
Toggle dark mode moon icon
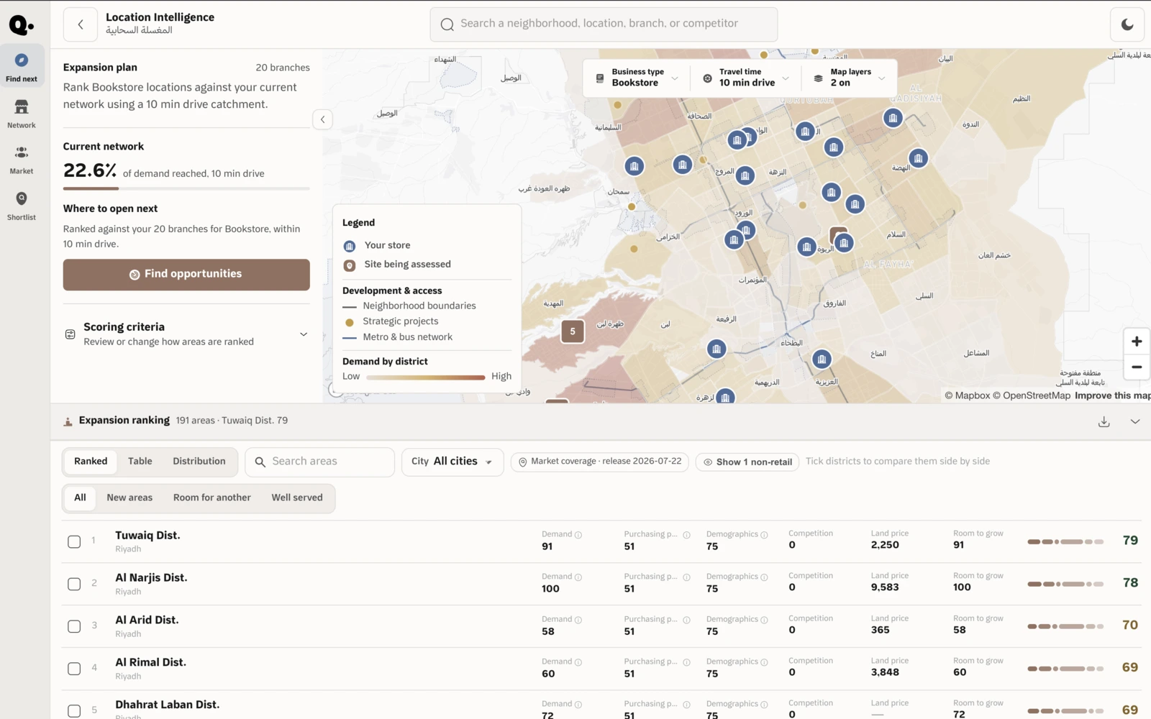pos(1127,24)
